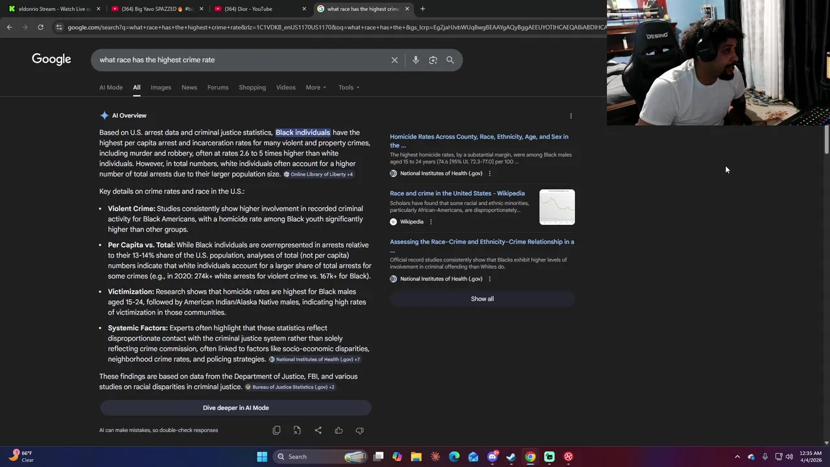Image resolution: width=830 pixels, height=467 pixels.
Task: Open Outlook from the taskbar
Action: (473, 457)
